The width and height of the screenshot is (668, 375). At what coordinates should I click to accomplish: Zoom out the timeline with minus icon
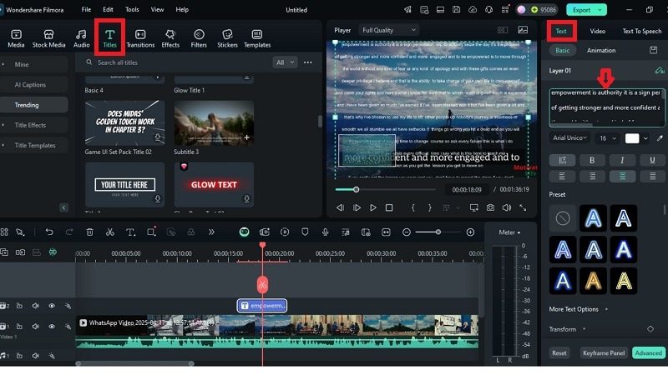tap(407, 232)
